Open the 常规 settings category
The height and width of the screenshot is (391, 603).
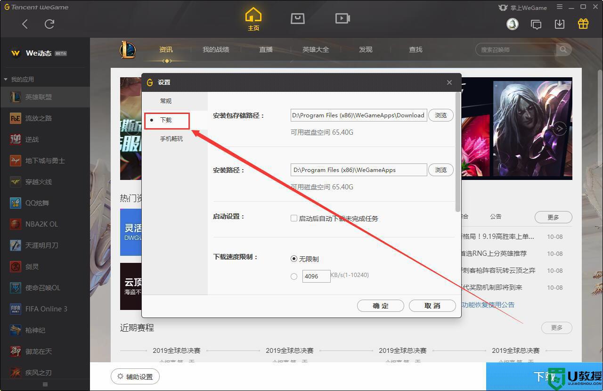click(x=175, y=101)
